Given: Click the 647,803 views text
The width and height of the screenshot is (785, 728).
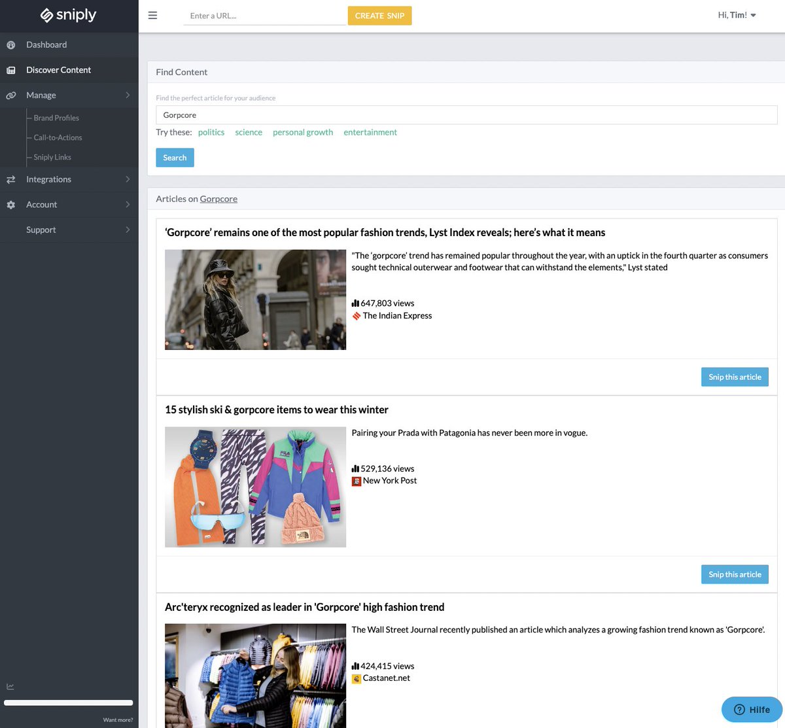Looking at the screenshot, I should point(387,303).
